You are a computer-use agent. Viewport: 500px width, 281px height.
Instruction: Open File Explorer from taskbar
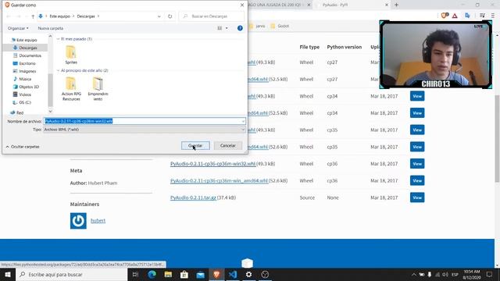(x=168, y=274)
